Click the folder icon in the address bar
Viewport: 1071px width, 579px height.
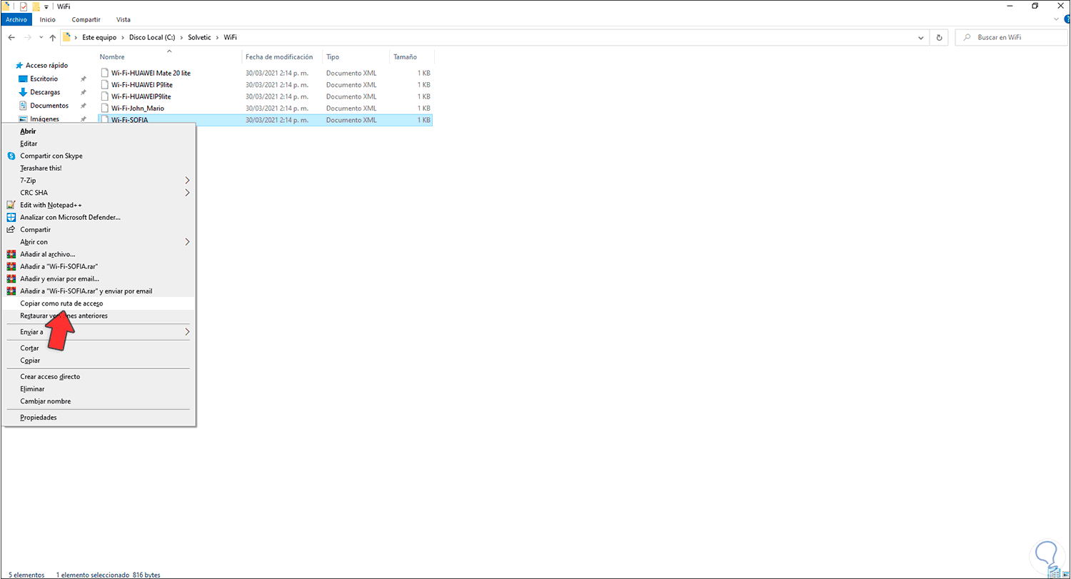pyautogui.click(x=69, y=37)
